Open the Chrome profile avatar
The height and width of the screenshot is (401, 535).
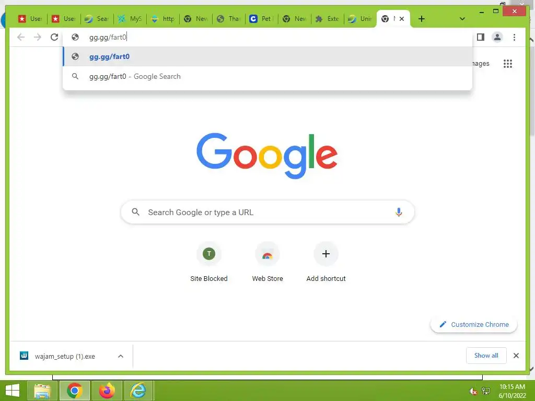[x=497, y=37]
